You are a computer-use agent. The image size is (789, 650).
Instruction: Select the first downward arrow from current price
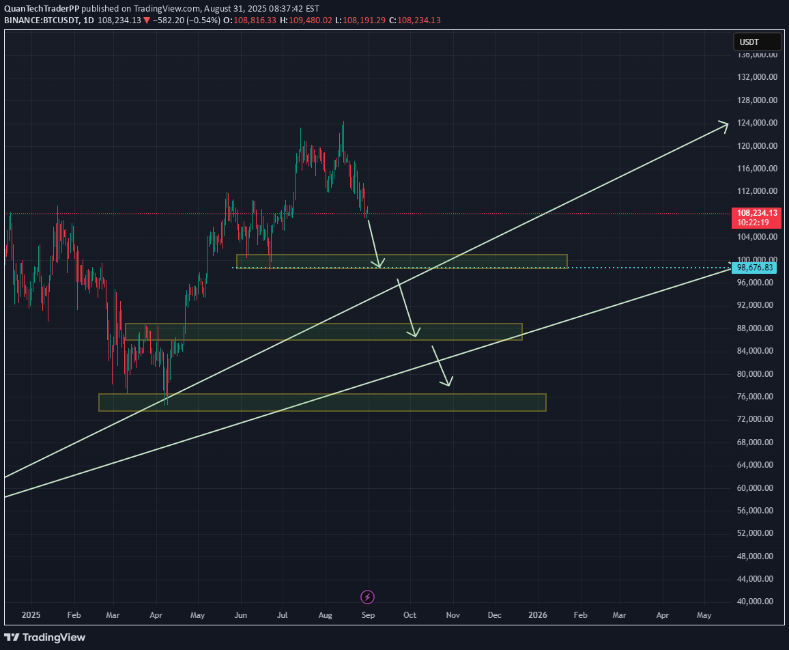click(373, 243)
